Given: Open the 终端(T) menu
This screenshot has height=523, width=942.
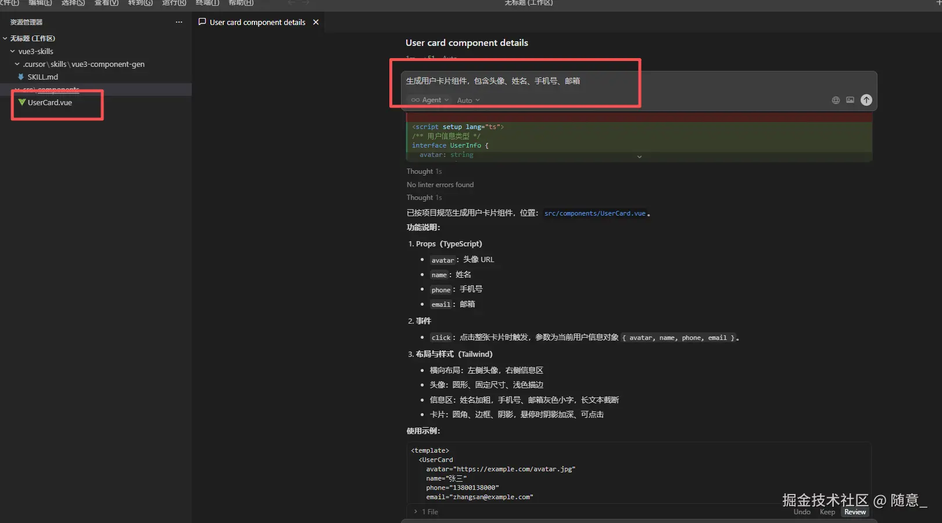Looking at the screenshot, I should tap(207, 3).
